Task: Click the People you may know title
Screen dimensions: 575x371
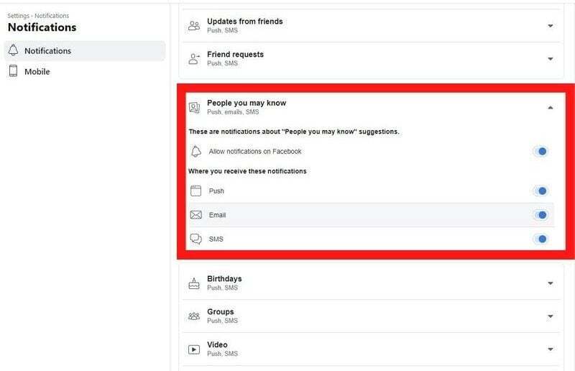Action: (x=247, y=103)
